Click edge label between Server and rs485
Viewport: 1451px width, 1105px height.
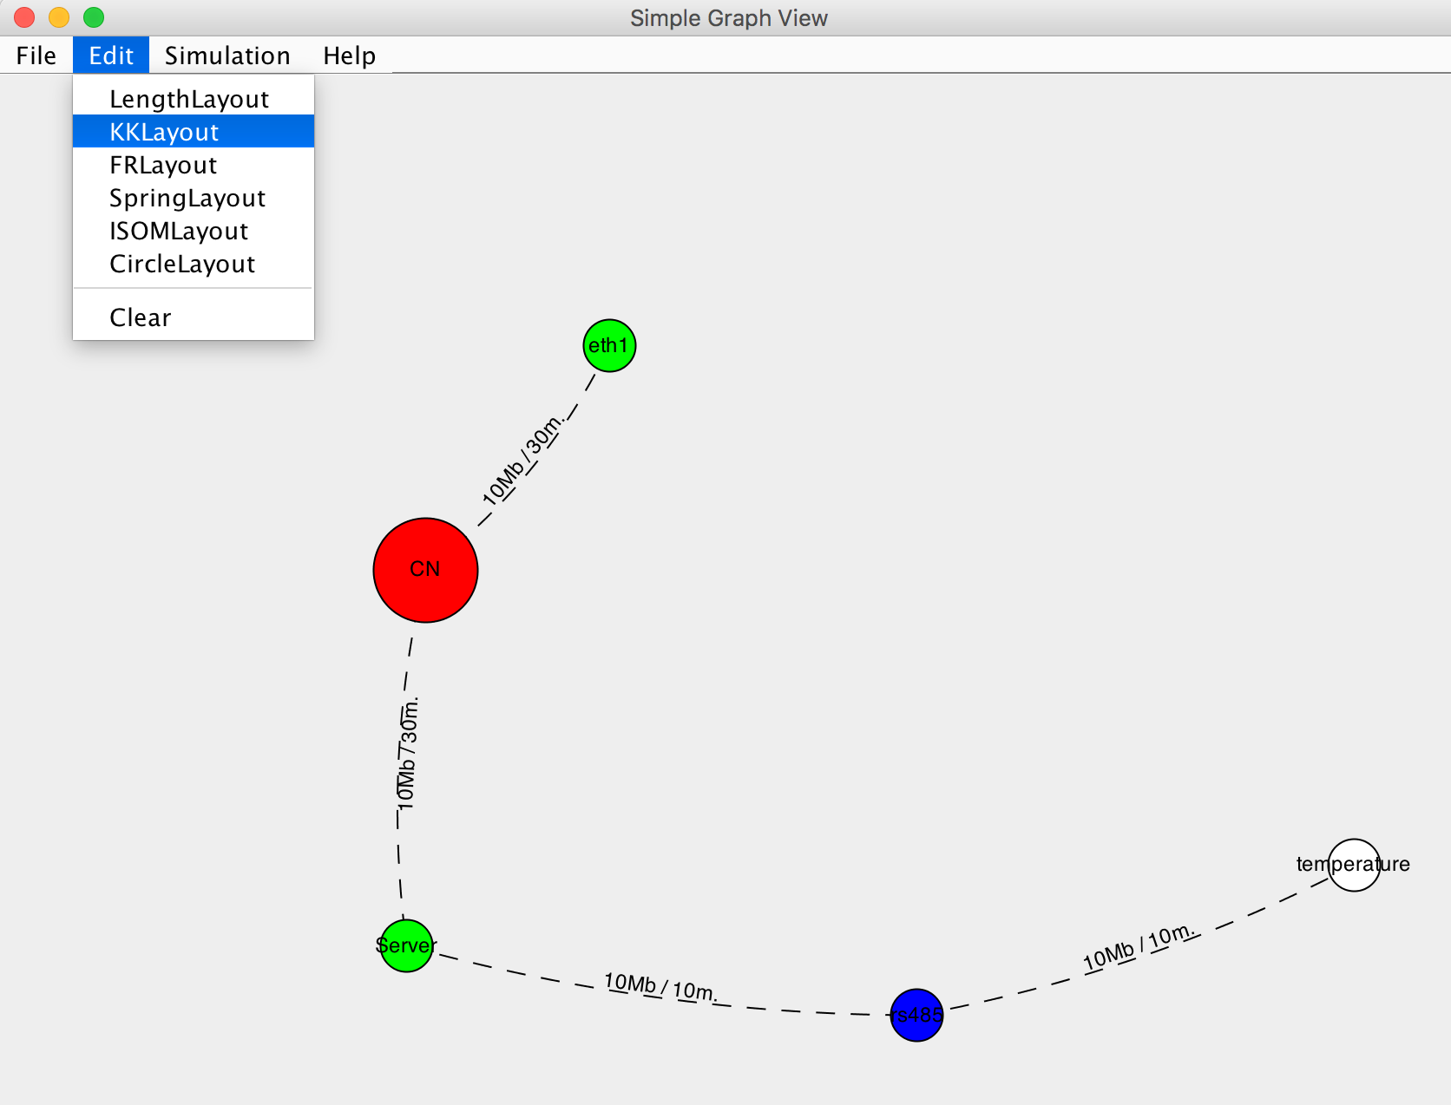click(660, 986)
